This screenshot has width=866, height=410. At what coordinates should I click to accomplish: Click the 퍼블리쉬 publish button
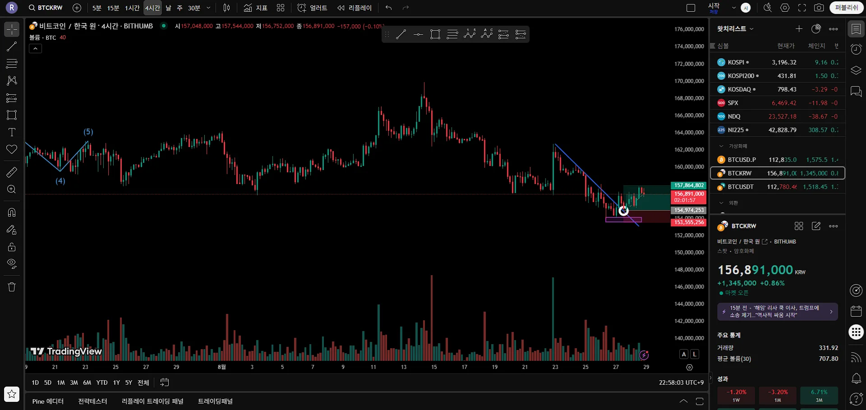tap(847, 8)
